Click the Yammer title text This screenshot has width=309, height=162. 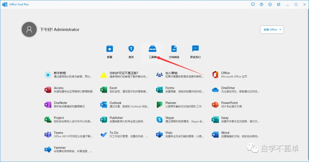(60, 147)
